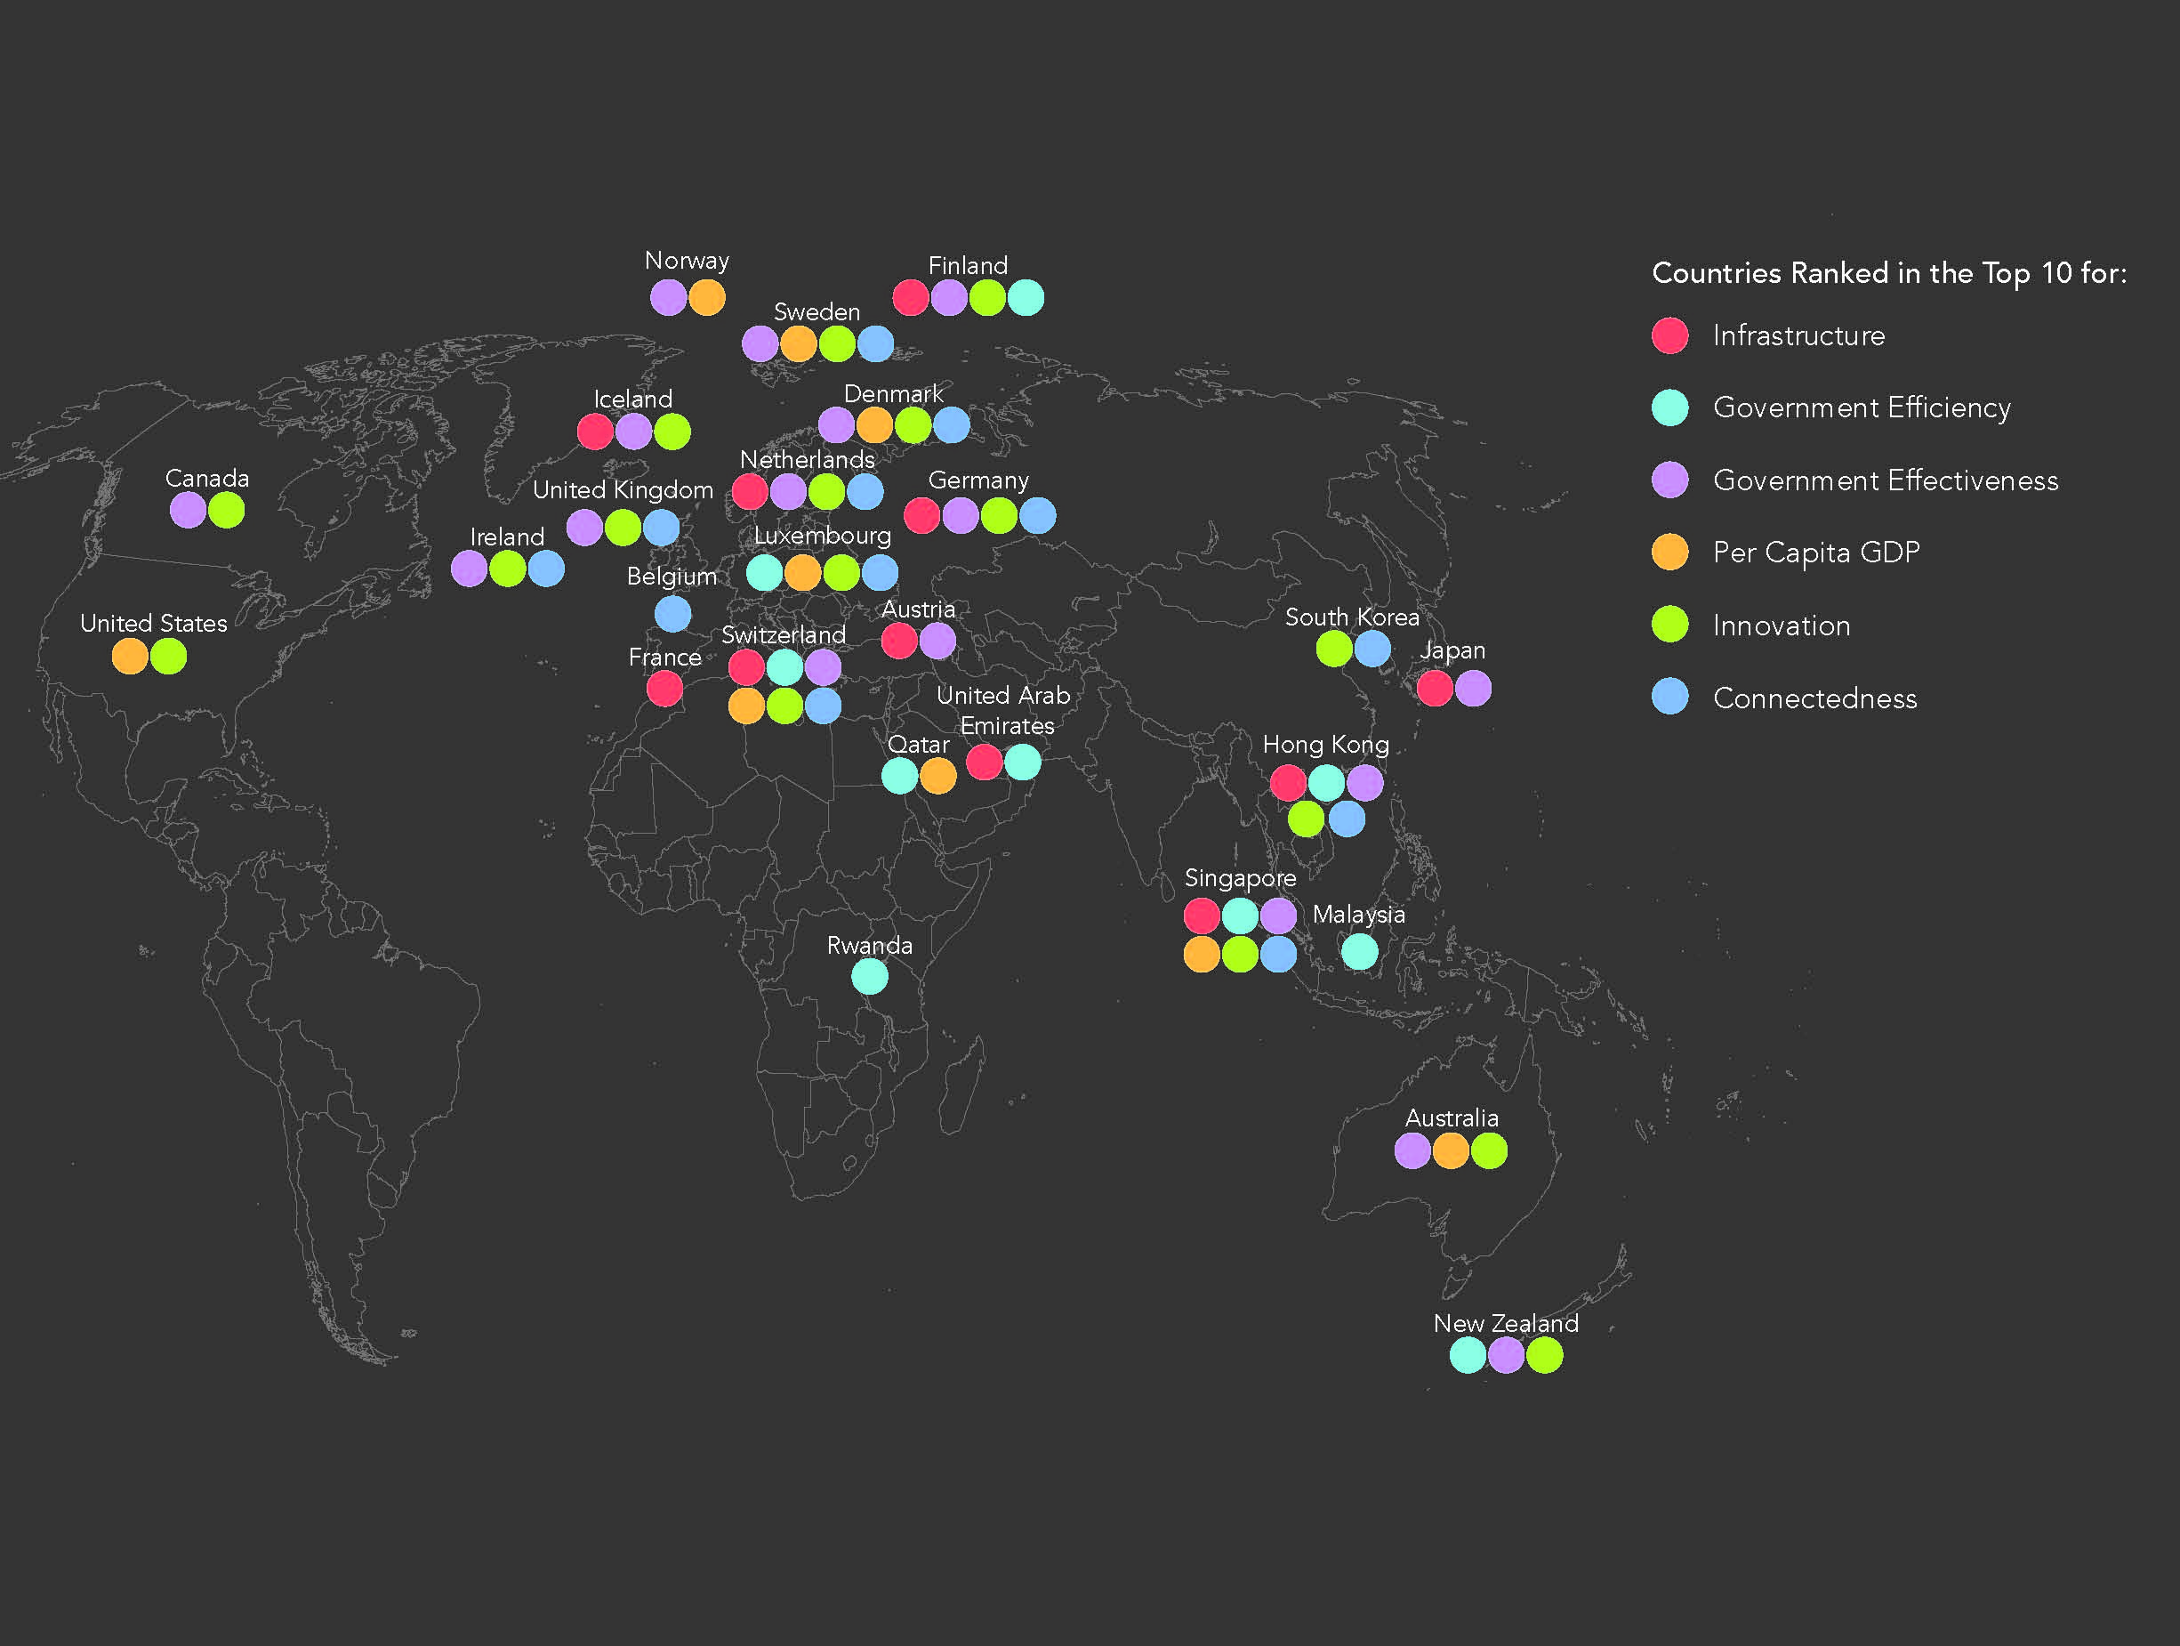
Task: Click Sweden's blue Connectedness dot
Action: (876, 344)
